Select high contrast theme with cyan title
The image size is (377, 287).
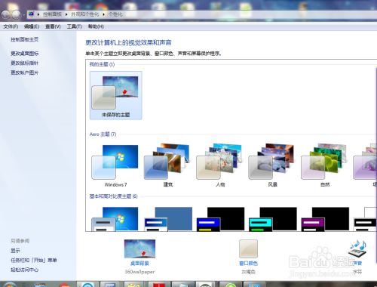[272, 218]
